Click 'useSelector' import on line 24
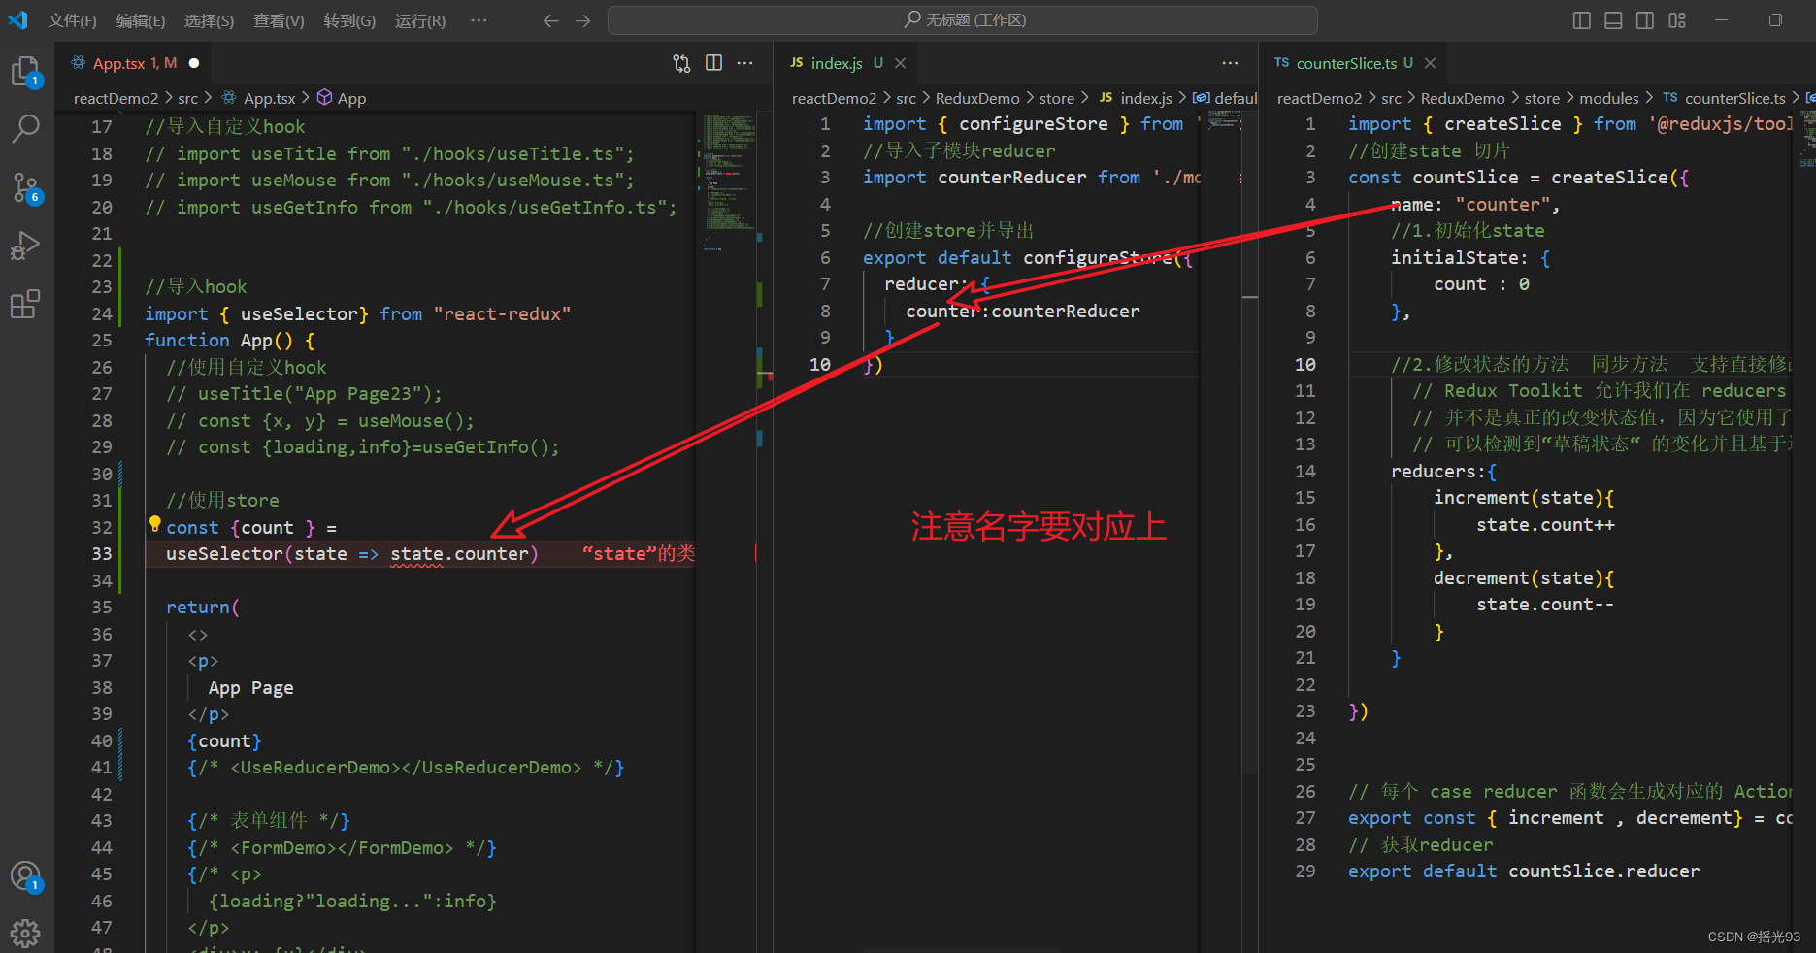 (299, 313)
